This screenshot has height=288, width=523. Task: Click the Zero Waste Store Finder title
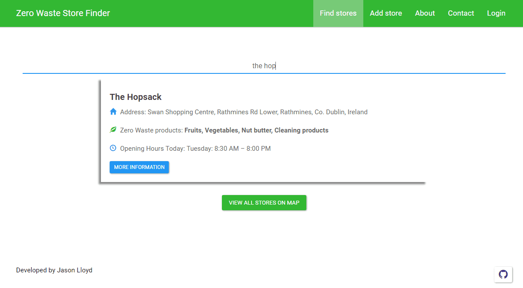tap(63, 13)
